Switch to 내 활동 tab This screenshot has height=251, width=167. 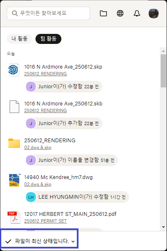[x=19, y=39]
